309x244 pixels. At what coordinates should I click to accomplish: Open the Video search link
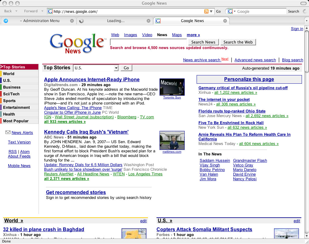point(147,35)
